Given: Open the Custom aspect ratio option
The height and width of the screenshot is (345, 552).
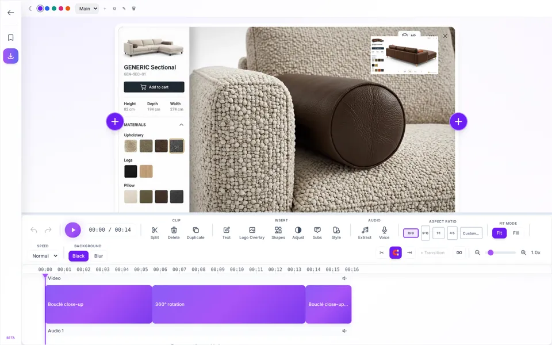Looking at the screenshot, I should tap(471, 233).
